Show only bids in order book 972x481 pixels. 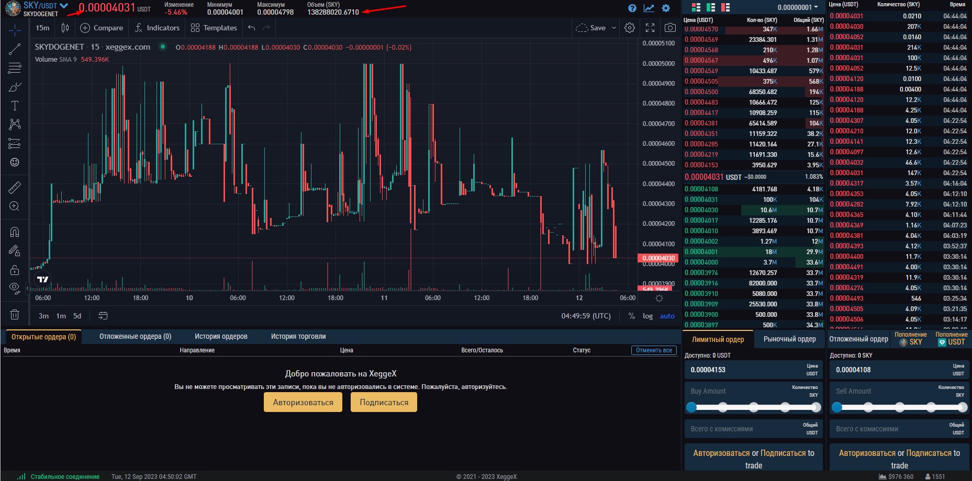(711, 7)
